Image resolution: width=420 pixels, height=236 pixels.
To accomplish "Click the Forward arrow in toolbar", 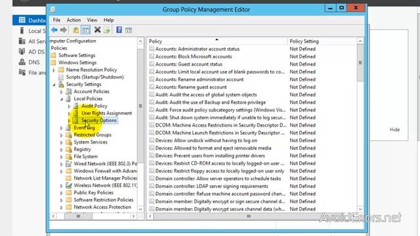I will [x=64, y=30].
